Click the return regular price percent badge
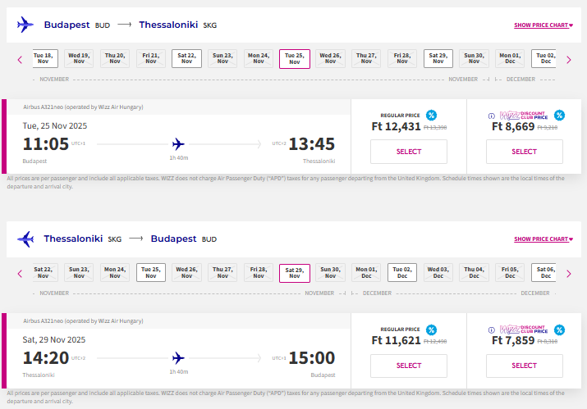Screen dimensions: 587x409 pyautogui.click(x=431, y=329)
